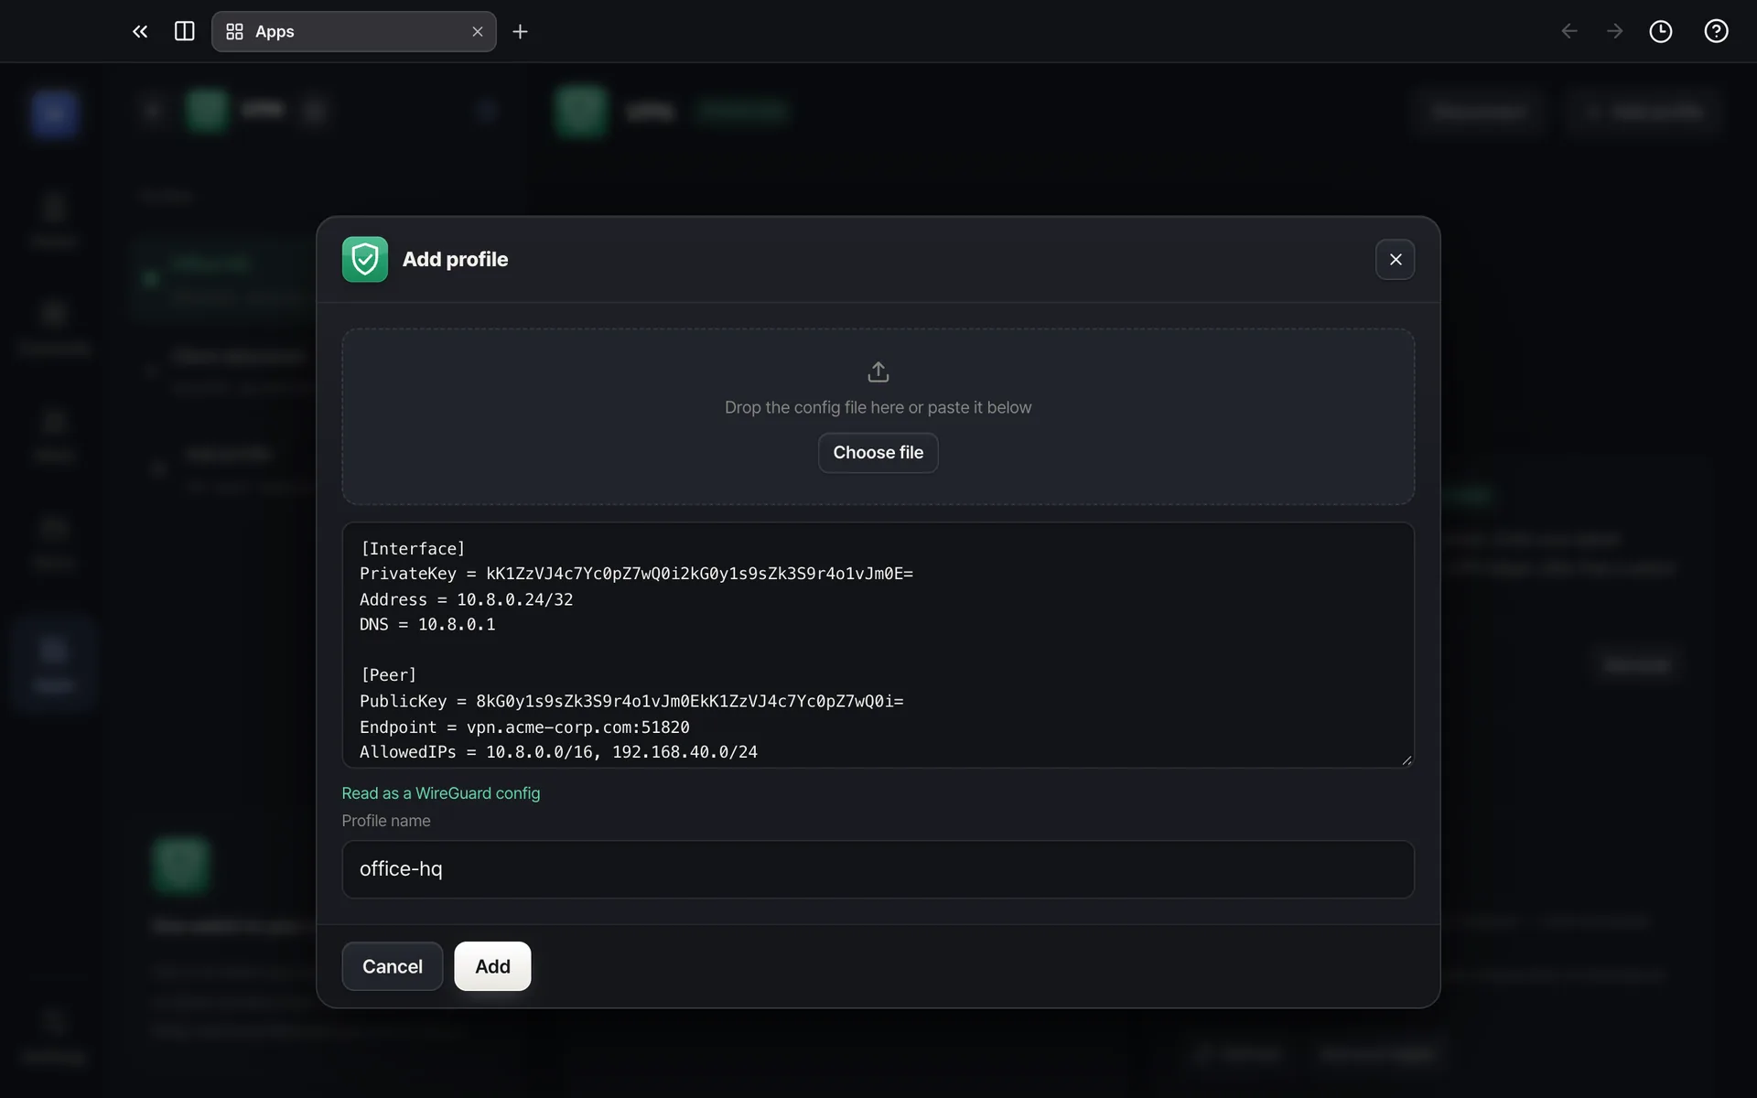Image resolution: width=1757 pixels, height=1098 pixels.
Task: Click the PrivateKey line in the config
Action: 636,574
